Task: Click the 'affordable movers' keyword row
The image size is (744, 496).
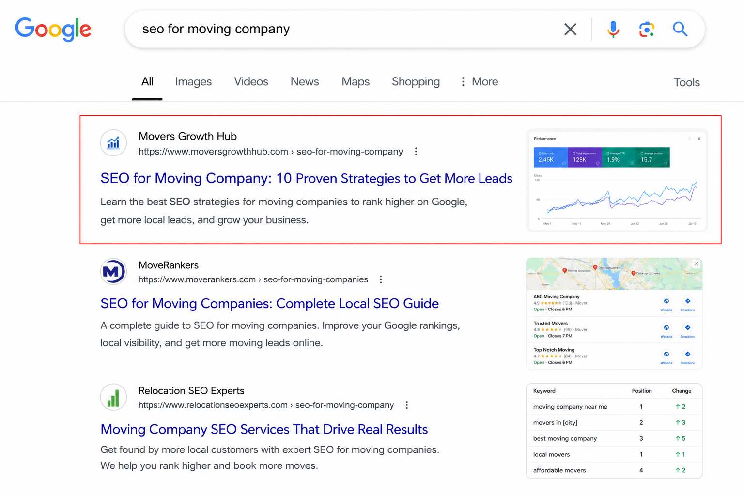Action: click(614, 470)
